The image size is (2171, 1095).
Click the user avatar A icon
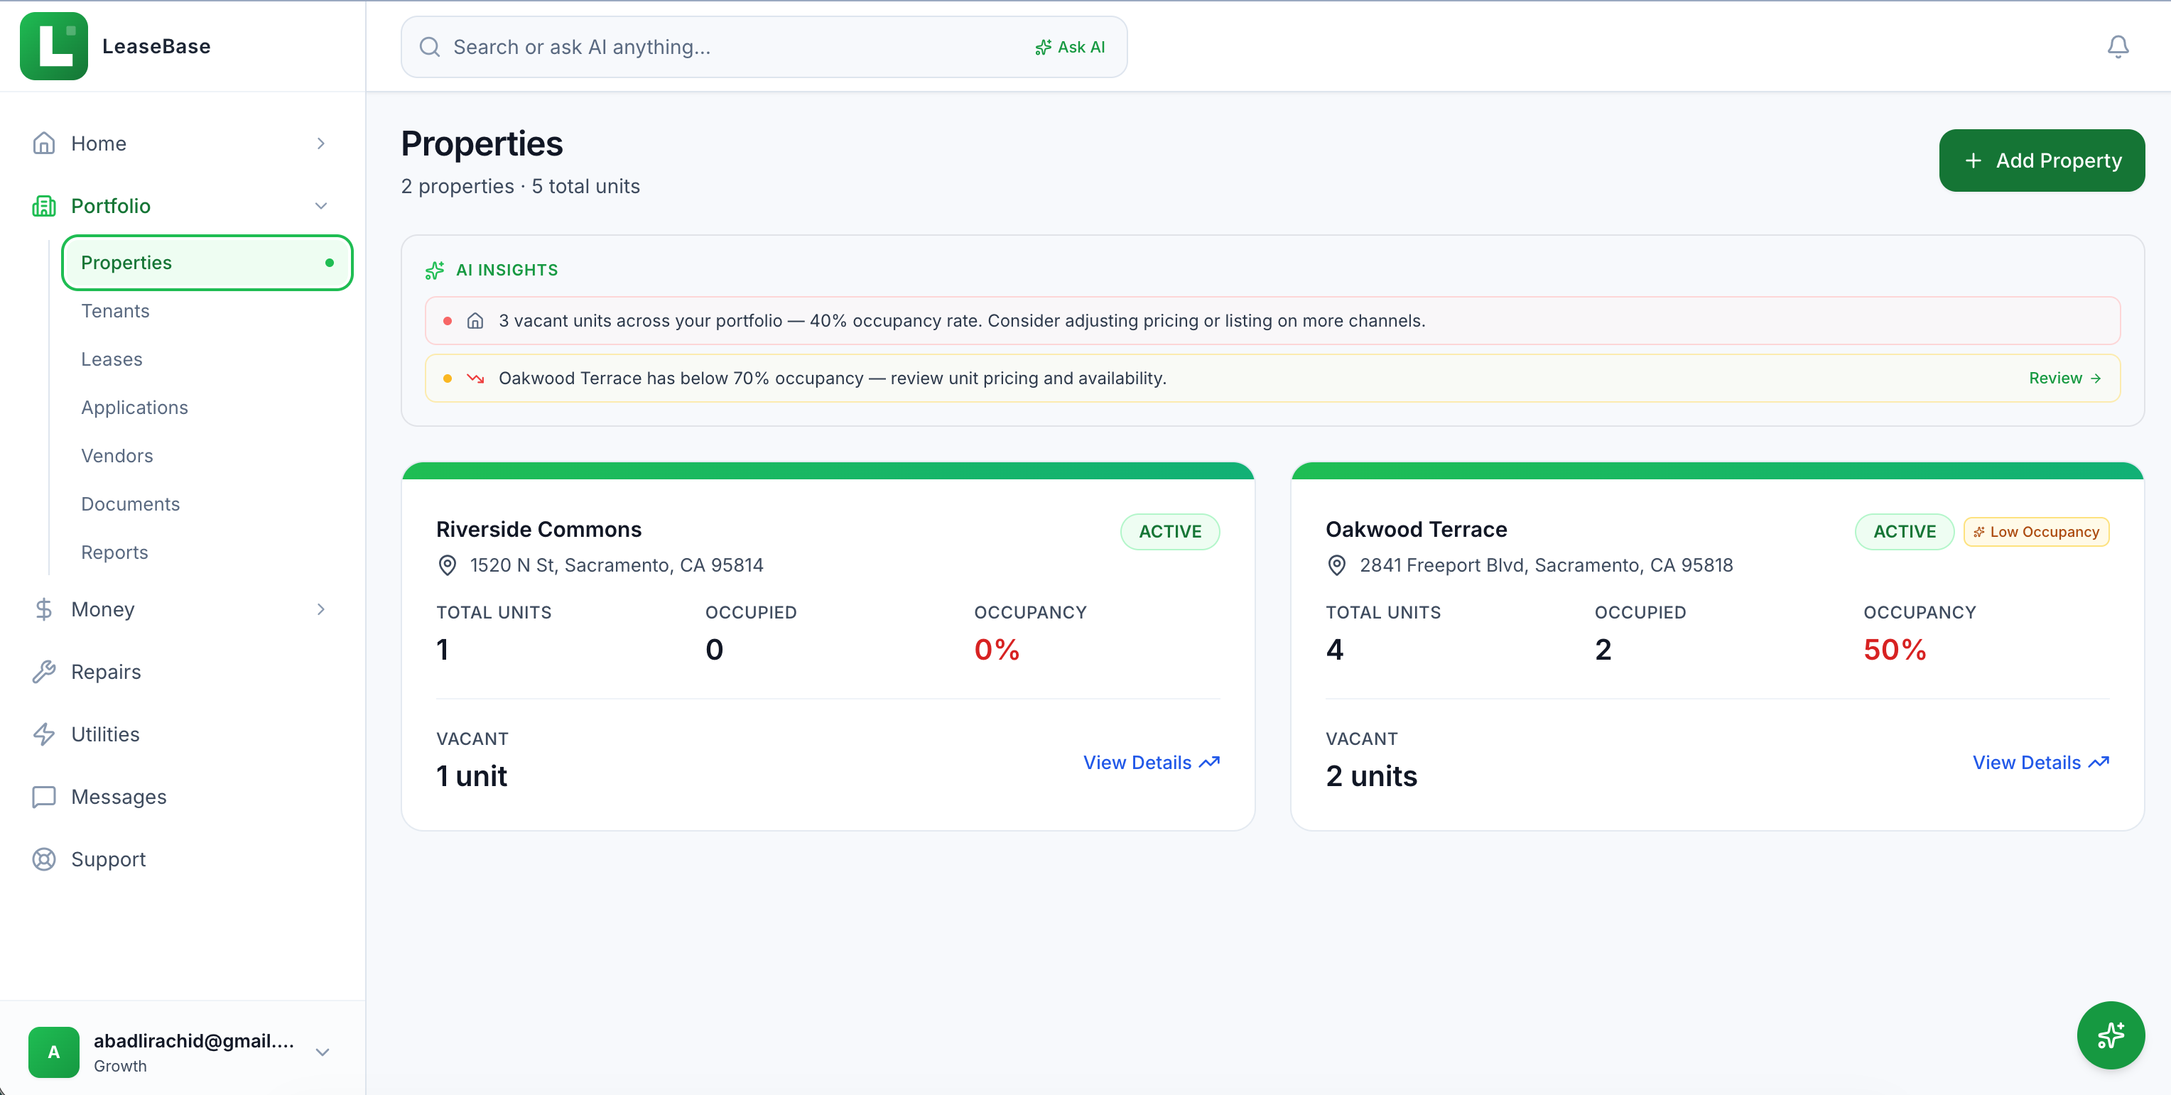[54, 1052]
